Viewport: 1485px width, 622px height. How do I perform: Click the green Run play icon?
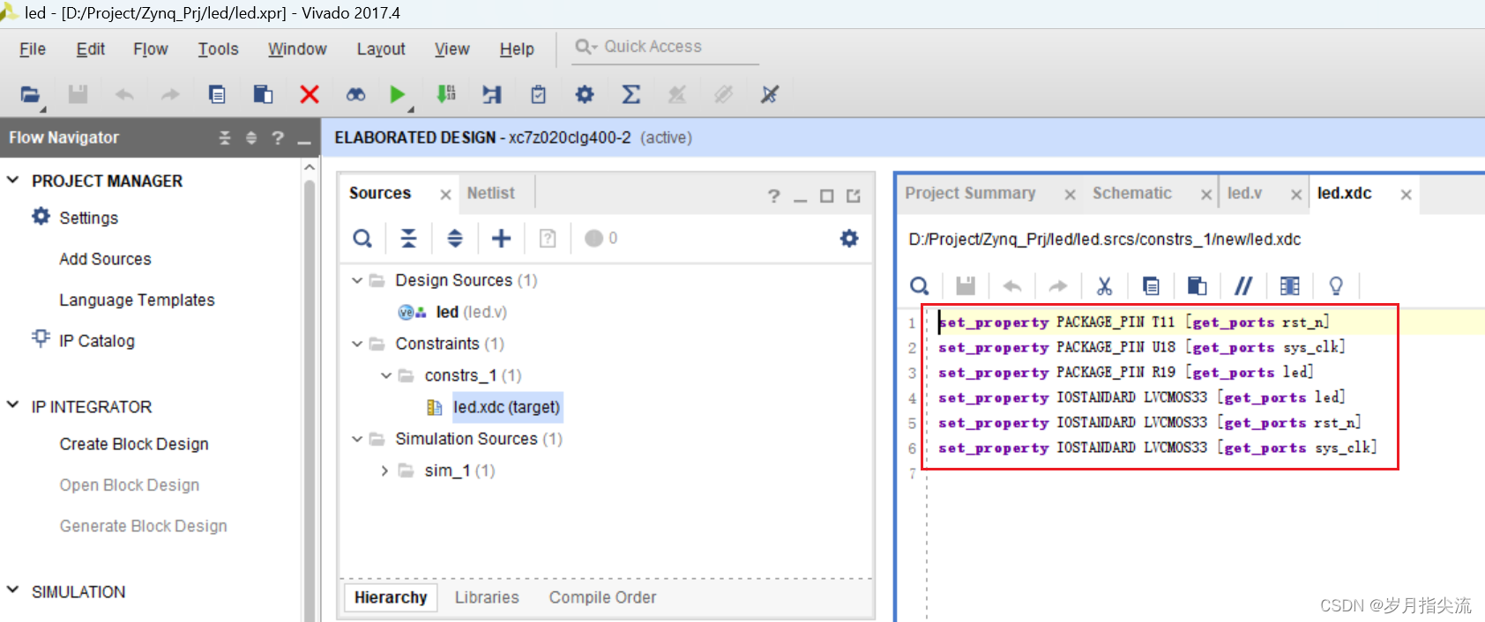[x=398, y=94]
